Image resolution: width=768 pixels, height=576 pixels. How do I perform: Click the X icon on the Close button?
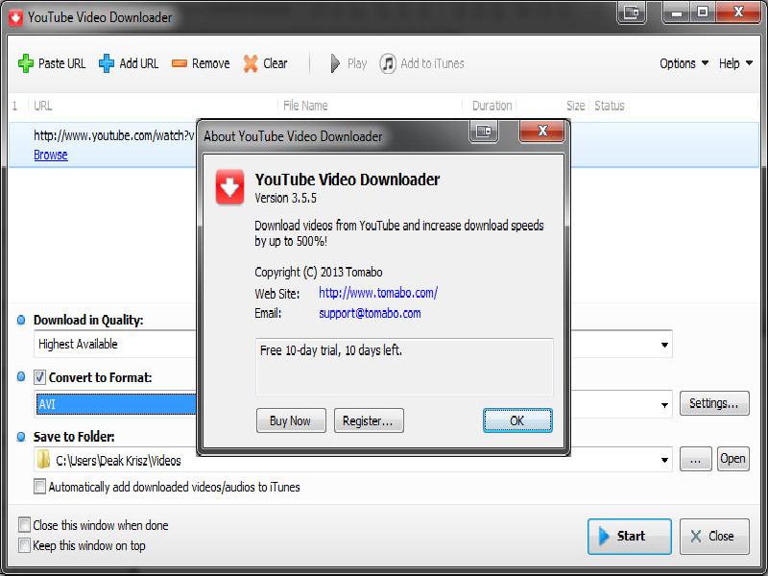[x=695, y=537]
